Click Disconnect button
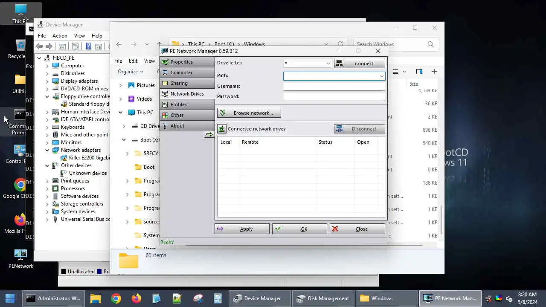Image resolution: width=546 pixels, height=307 pixels. 360,129
